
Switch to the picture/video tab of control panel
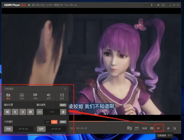click(x=22, y=96)
